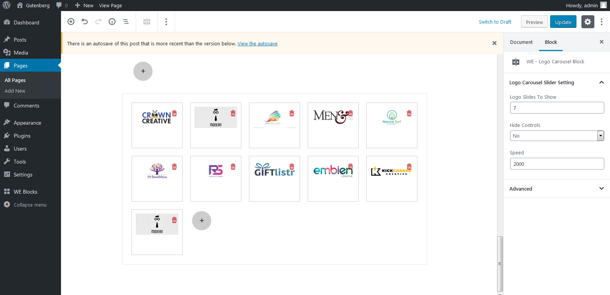Click the Preview button

(x=535, y=22)
